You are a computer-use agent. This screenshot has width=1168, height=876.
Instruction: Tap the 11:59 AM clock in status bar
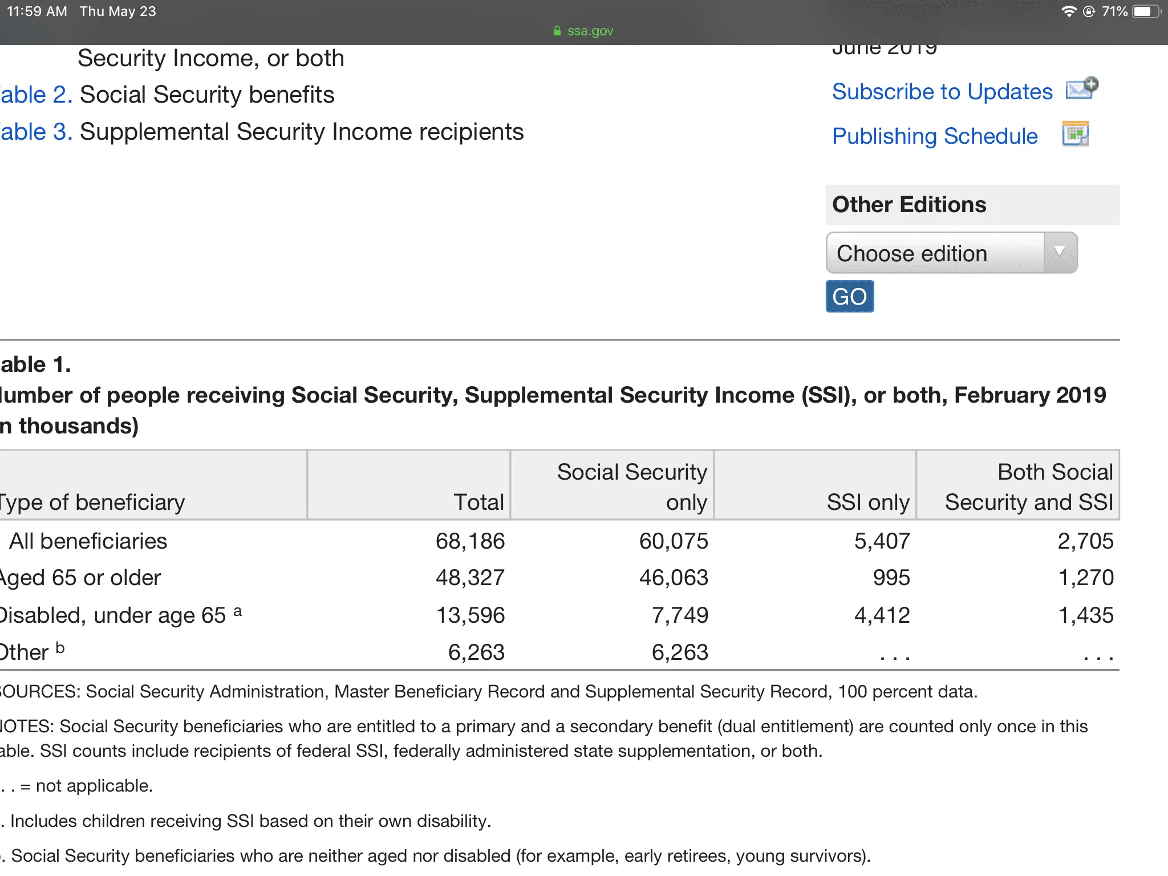tap(36, 11)
